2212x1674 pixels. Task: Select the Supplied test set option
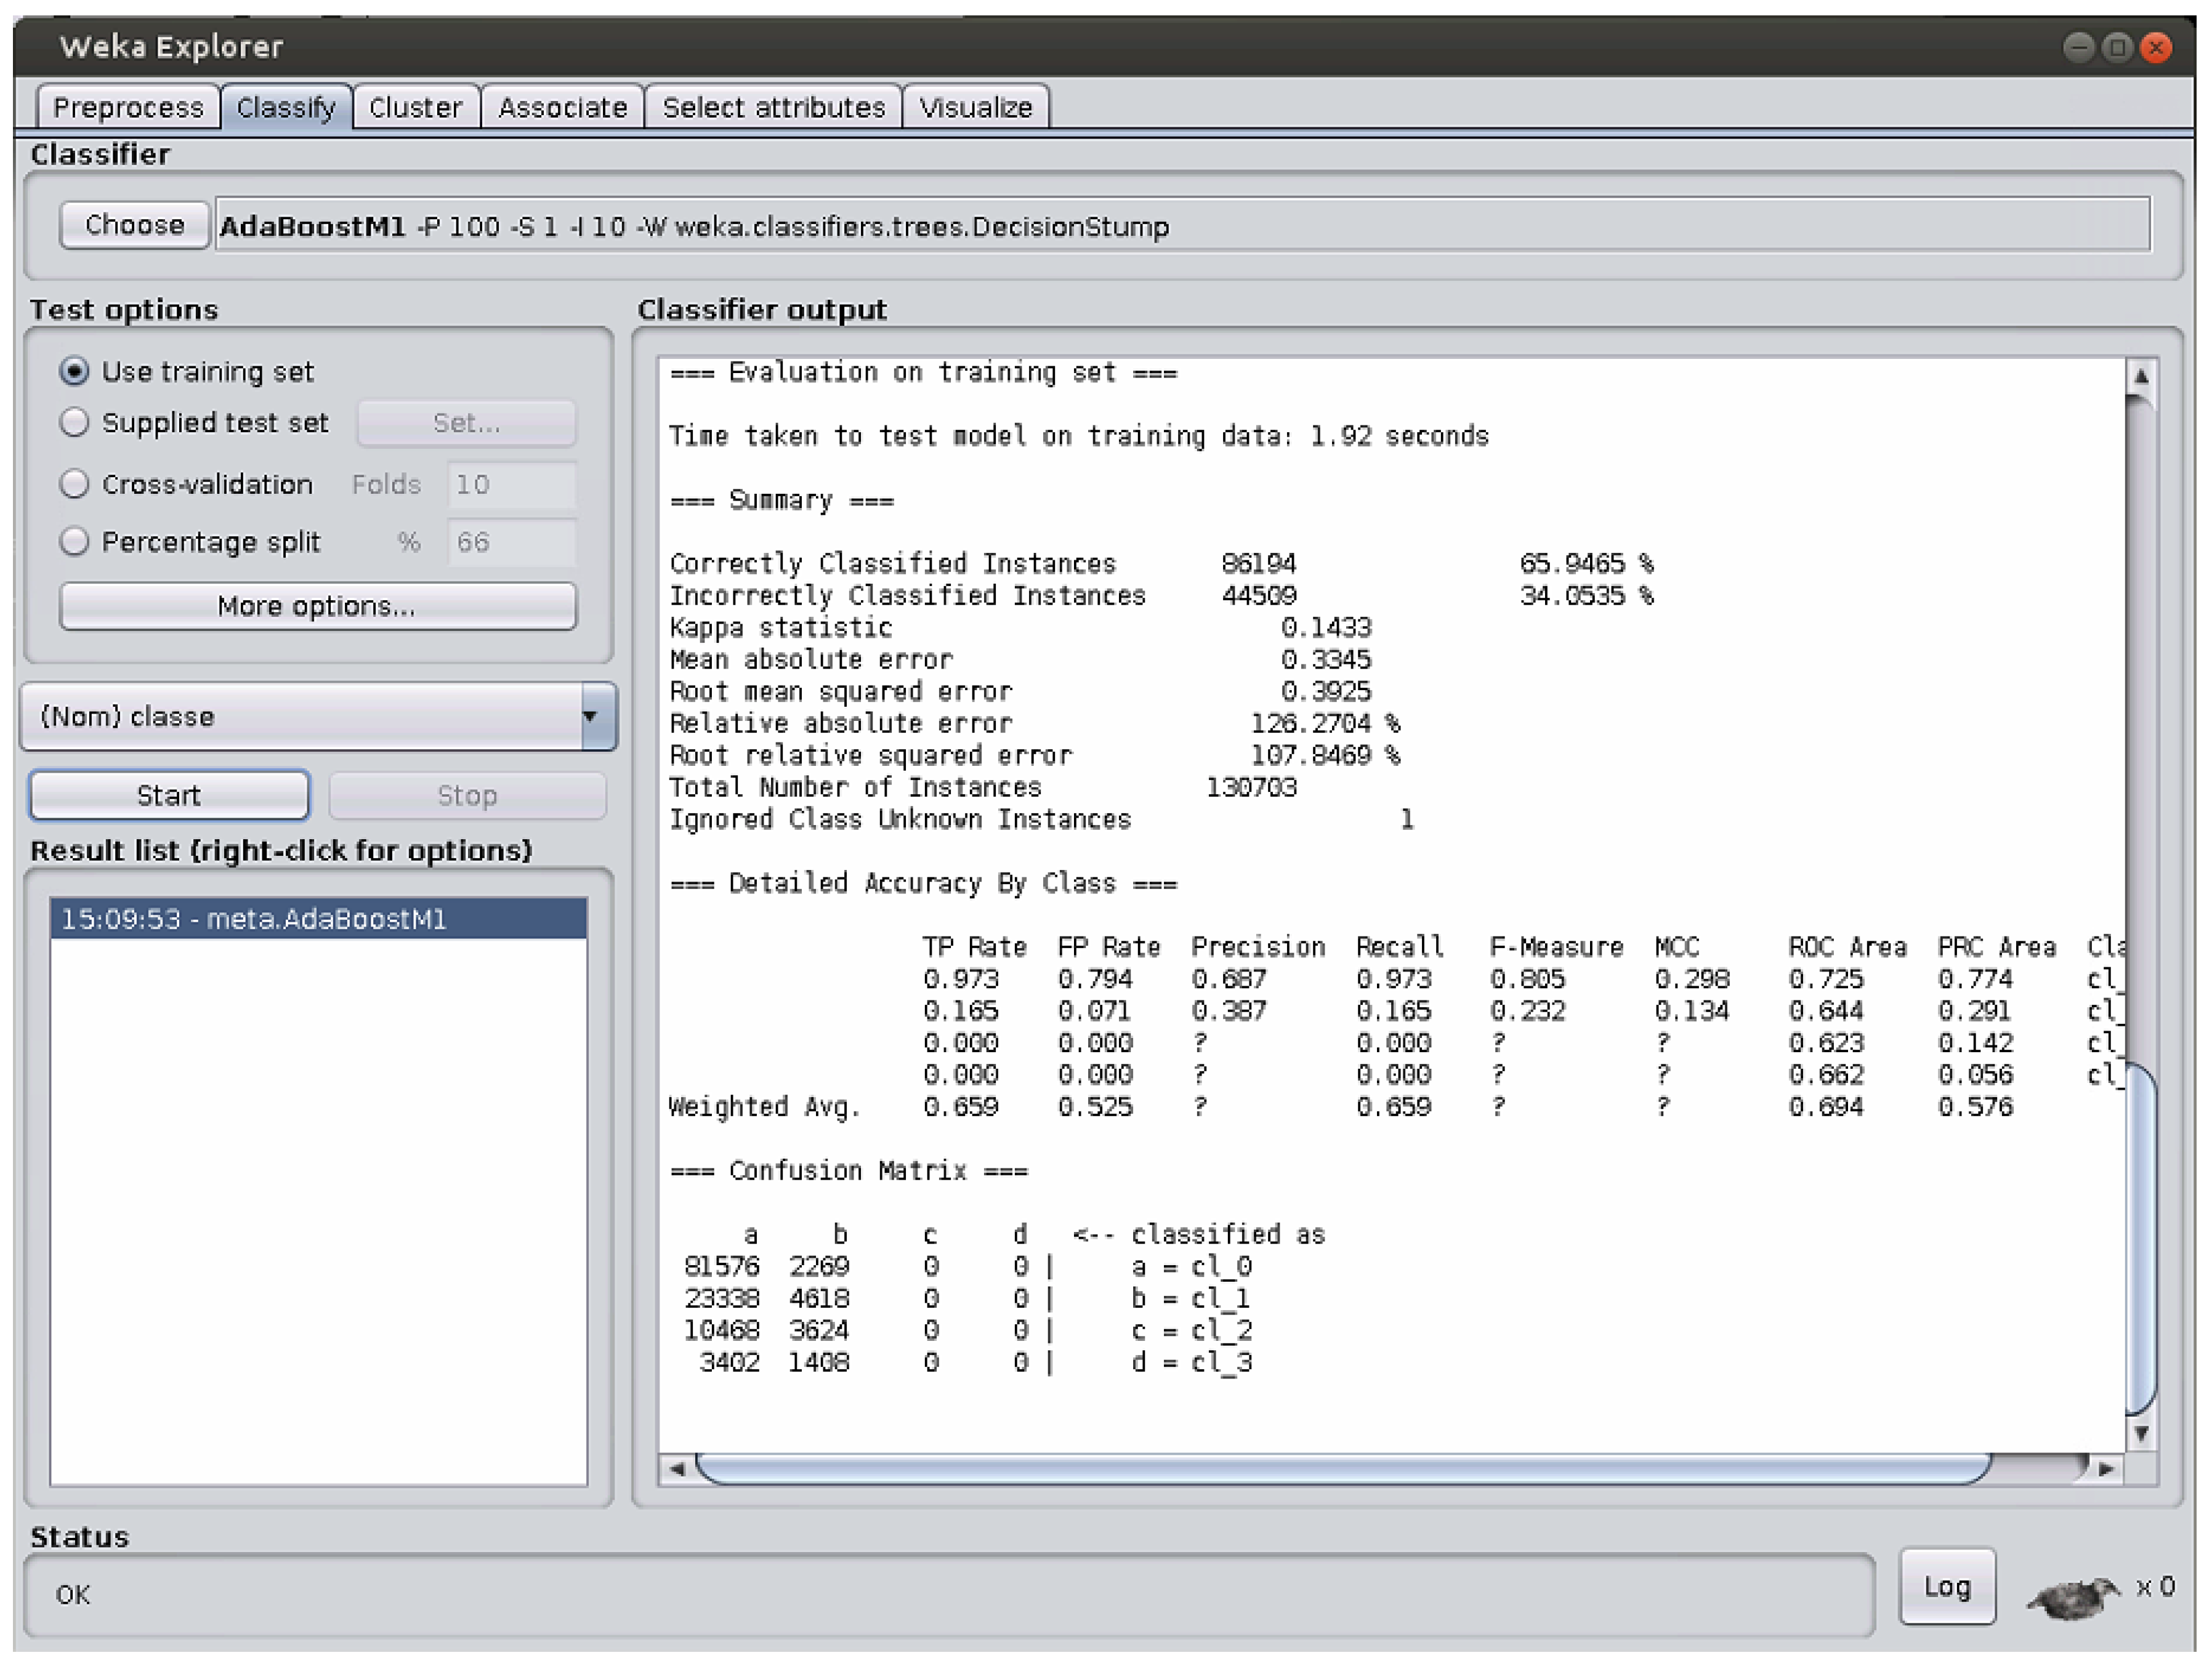coord(74,422)
